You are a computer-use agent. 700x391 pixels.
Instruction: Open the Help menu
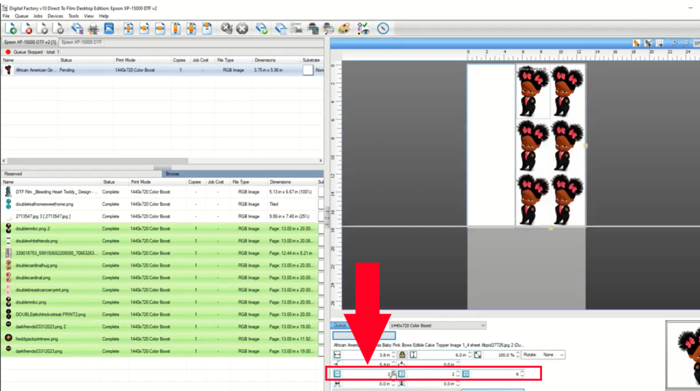[x=104, y=16]
